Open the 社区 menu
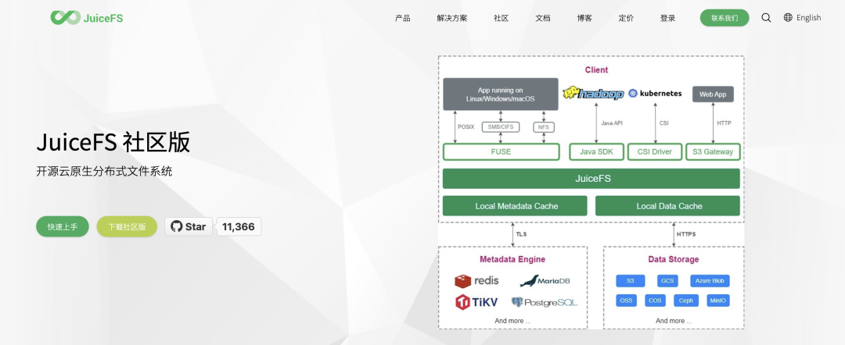This screenshot has width=845, height=345. click(502, 18)
